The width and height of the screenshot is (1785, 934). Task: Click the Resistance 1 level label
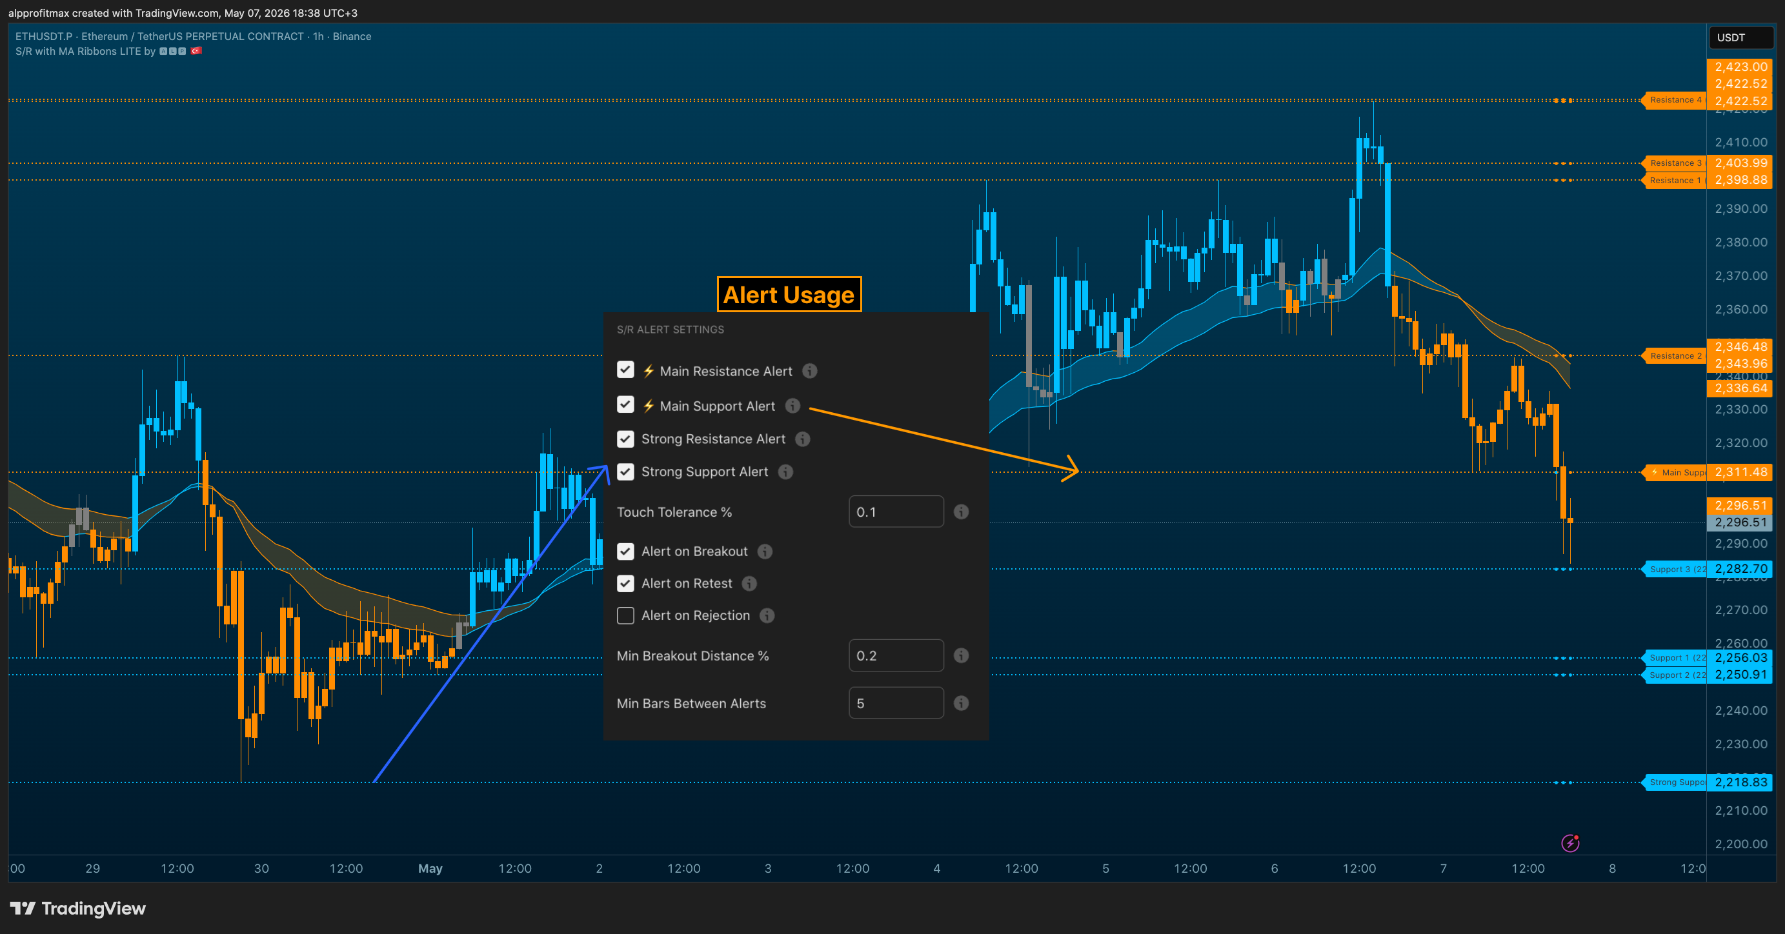click(1674, 181)
